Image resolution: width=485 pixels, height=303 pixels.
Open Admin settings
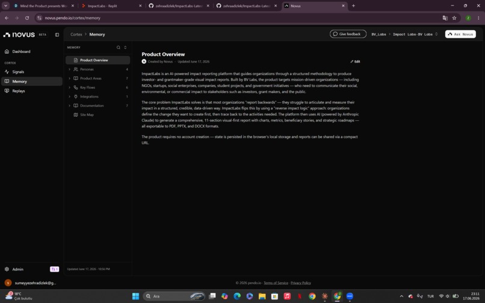pyautogui.click(x=18, y=269)
